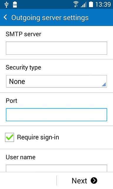Tap the dropdown triangle next to None
Viewport: 113px width, 189px height.
104,84
